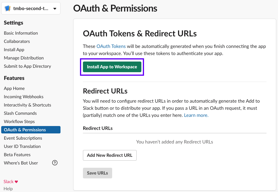Image resolution: width=278 pixels, height=192 pixels.
Task: Switch to Basic Information page
Action: tap(21, 33)
